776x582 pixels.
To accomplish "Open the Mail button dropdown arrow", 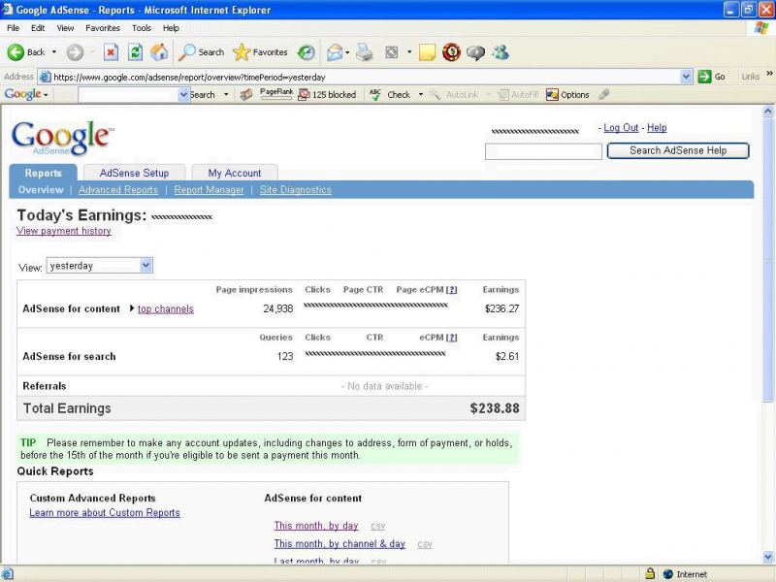I will [347, 52].
